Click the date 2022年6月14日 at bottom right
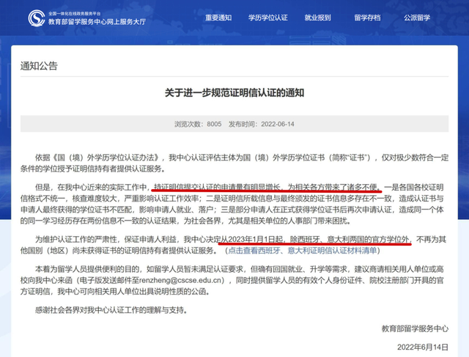 pyautogui.click(x=422, y=347)
